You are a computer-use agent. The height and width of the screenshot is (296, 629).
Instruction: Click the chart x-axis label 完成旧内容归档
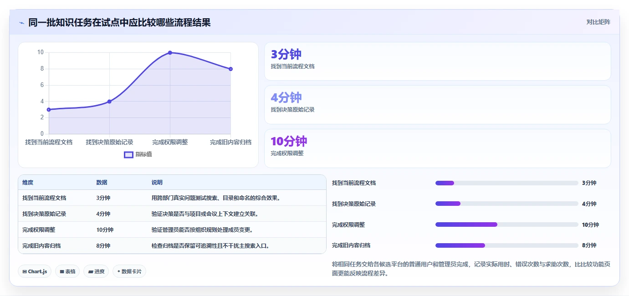pos(230,142)
